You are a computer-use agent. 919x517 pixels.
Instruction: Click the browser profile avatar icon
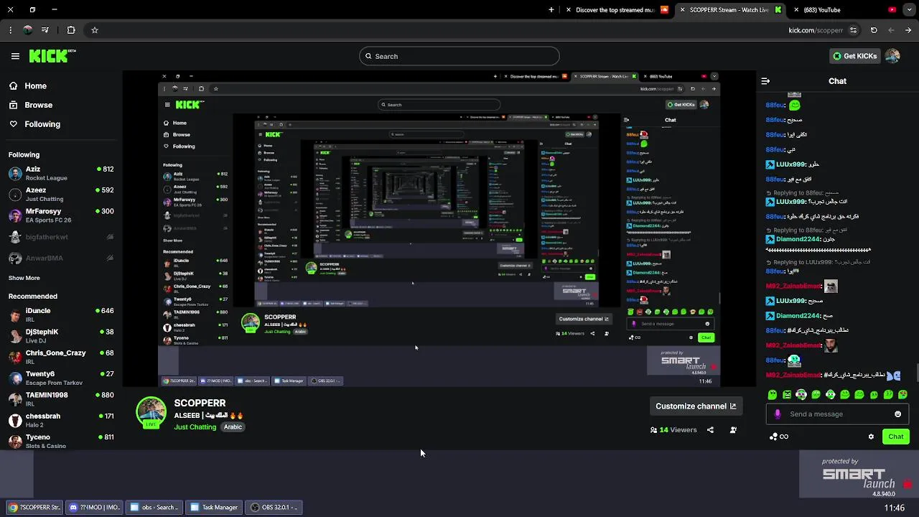point(27,30)
